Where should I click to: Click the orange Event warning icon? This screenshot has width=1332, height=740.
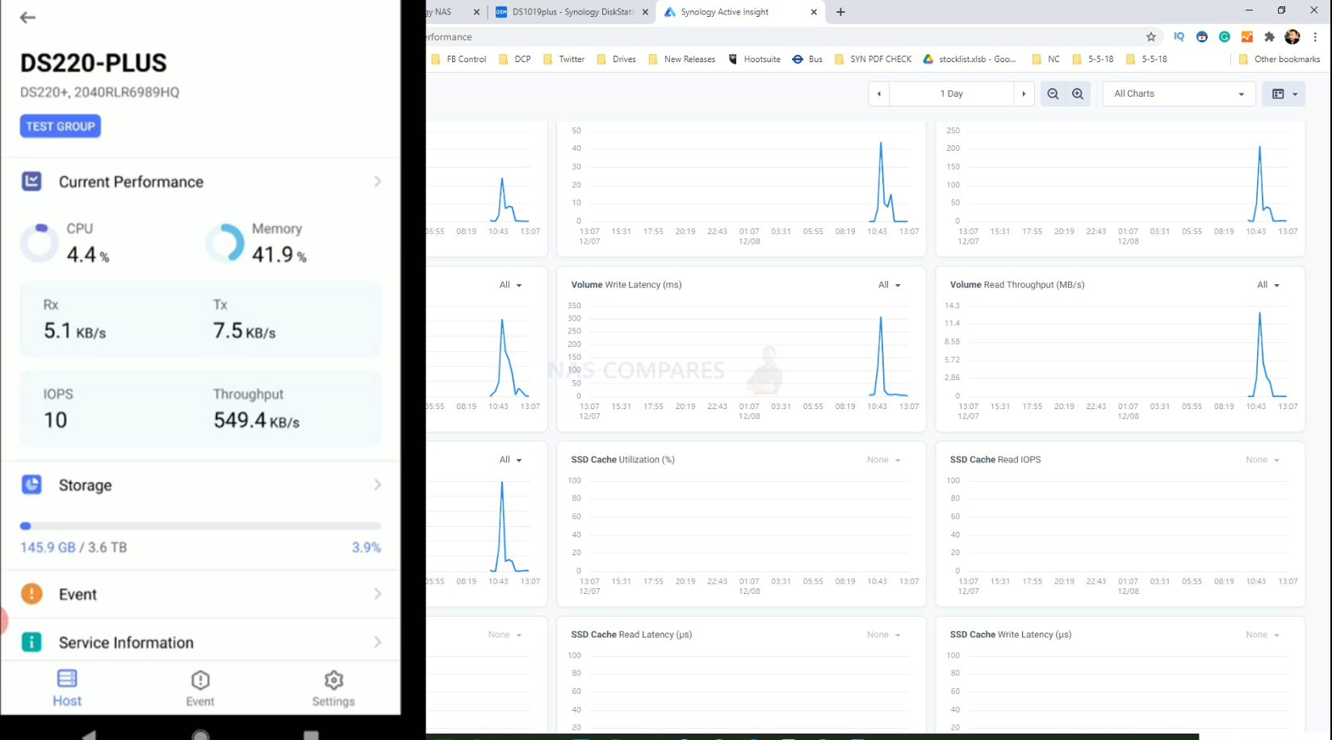click(31, 594)
